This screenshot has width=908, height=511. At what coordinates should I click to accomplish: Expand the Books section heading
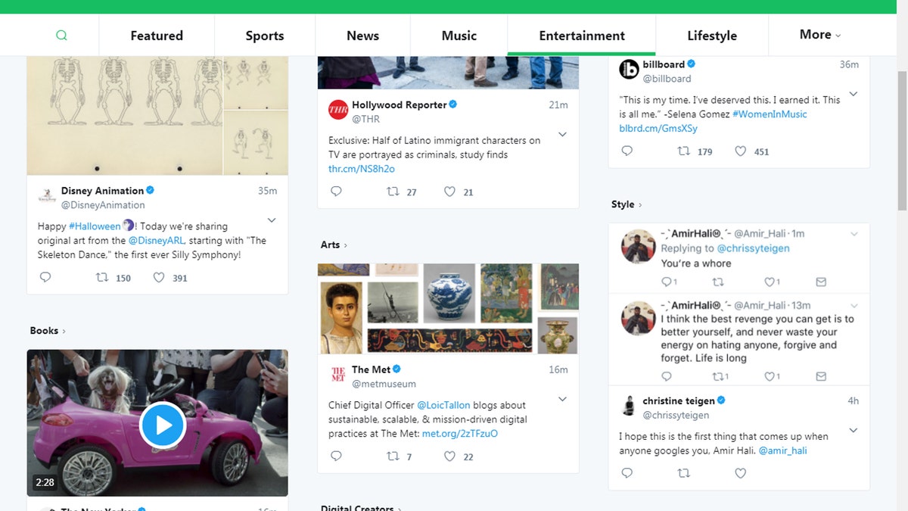(x=48, y=331)
